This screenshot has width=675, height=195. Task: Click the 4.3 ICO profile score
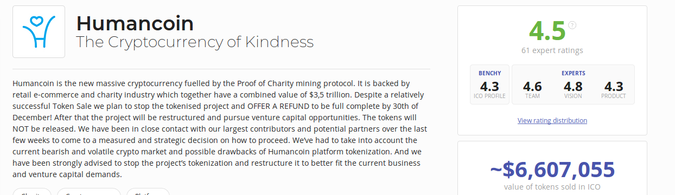[x=489, y=86]
